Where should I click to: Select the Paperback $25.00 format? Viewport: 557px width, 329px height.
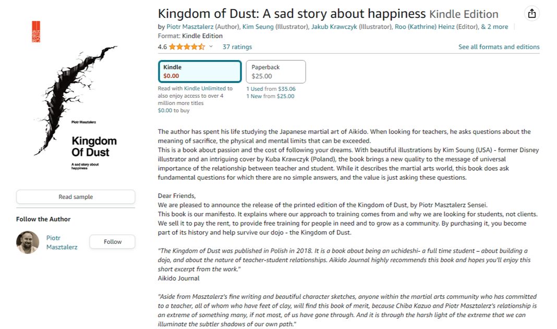276,72
